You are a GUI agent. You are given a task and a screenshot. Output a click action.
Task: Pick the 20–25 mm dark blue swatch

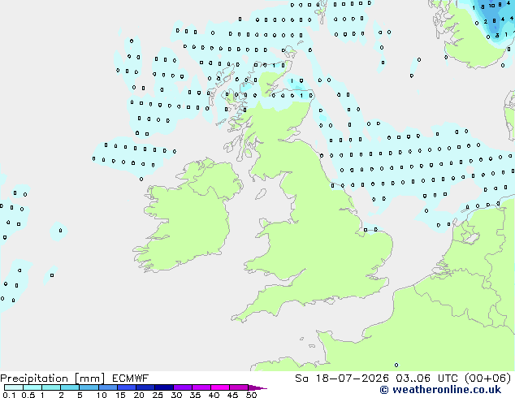pyautogui.click(x=145, y=387)
